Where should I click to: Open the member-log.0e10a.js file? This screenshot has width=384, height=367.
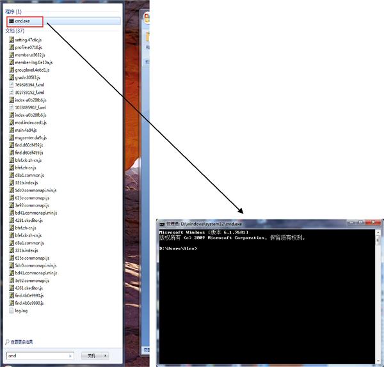(x=31, y=63)
